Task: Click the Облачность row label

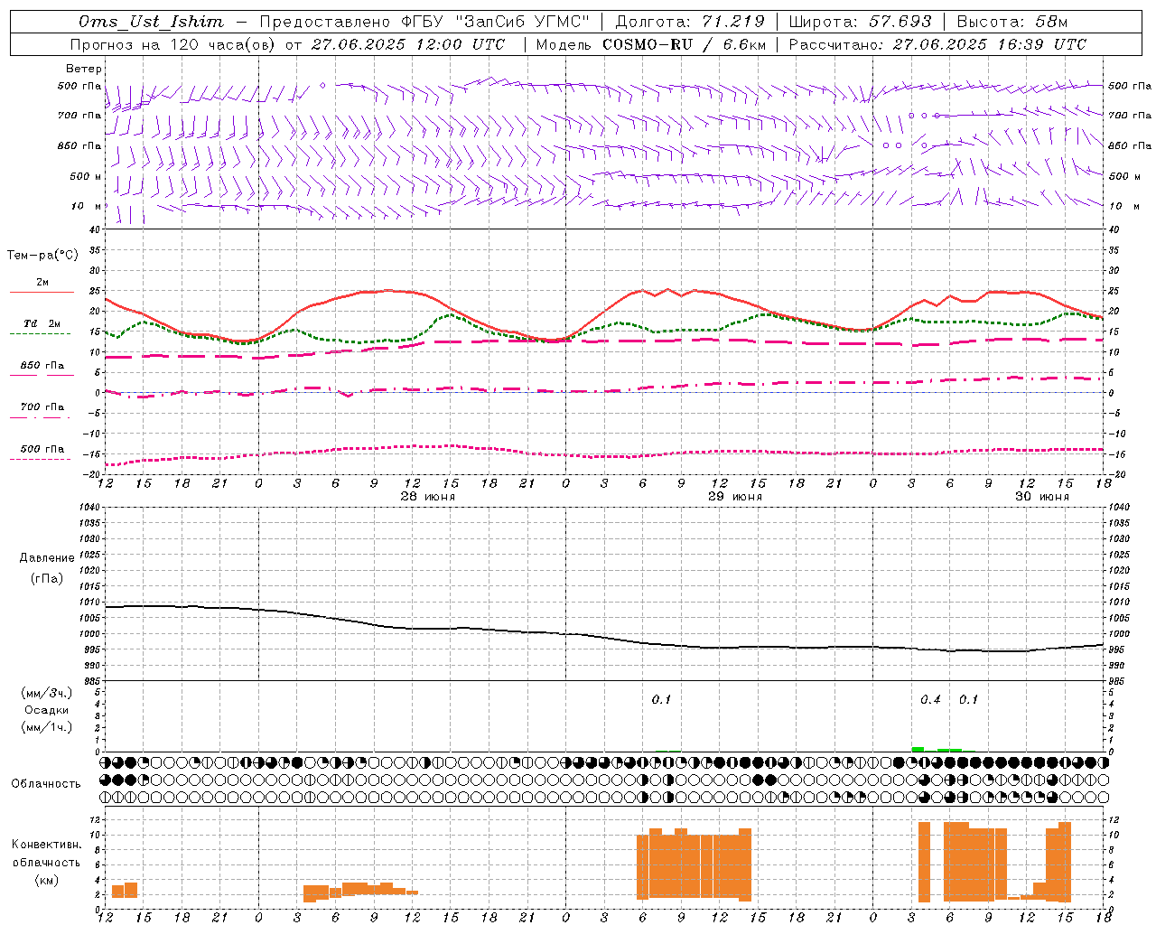Action: (x=46, y=783)
